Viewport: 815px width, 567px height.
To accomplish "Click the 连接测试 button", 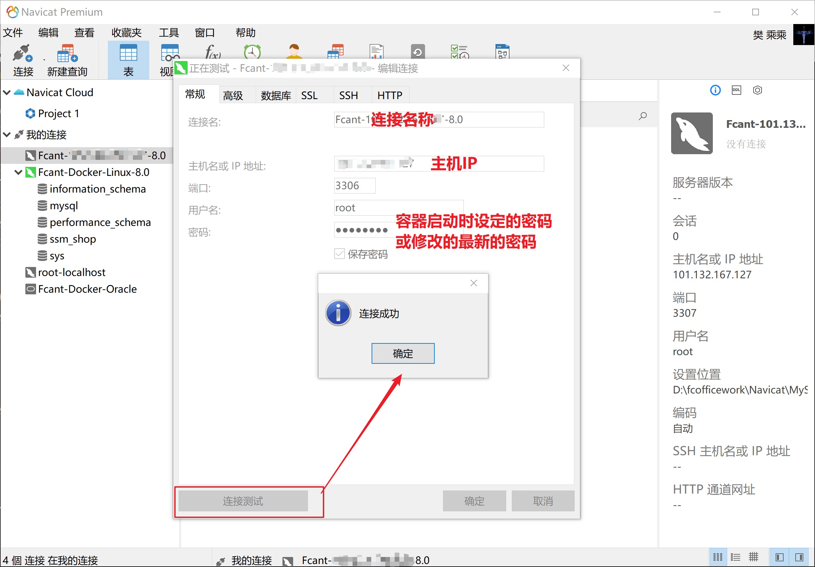I will tap(243, 501).
